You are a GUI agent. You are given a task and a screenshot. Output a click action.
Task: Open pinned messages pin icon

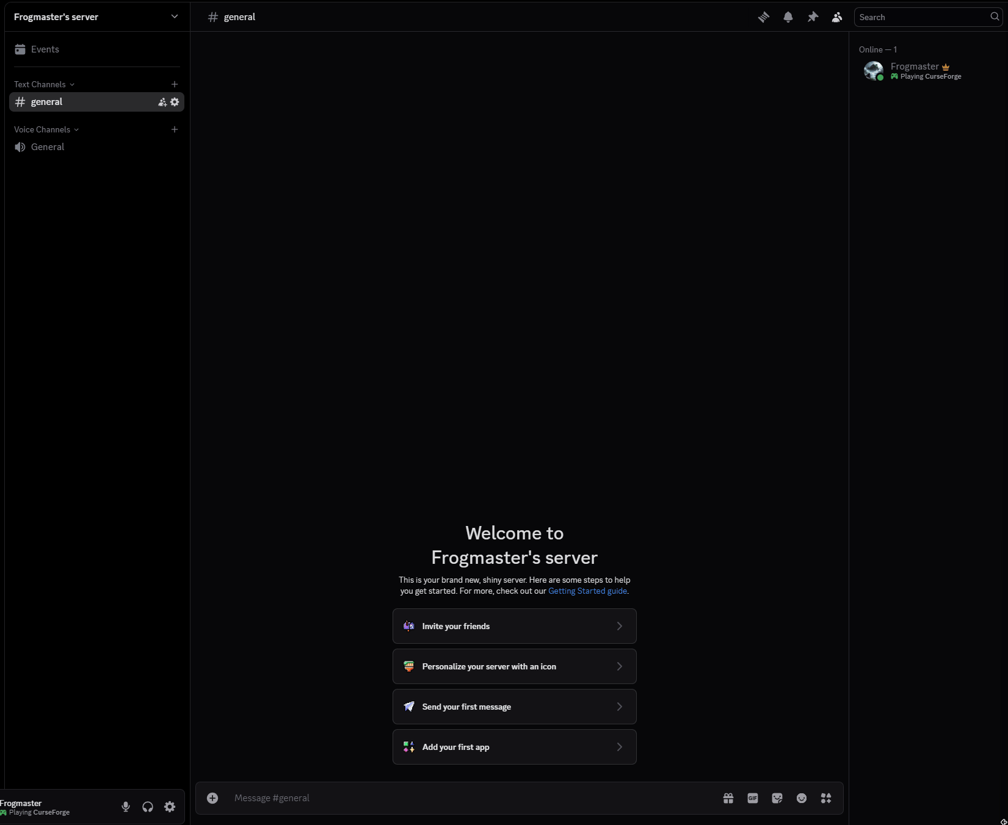(x=813, y=17)
